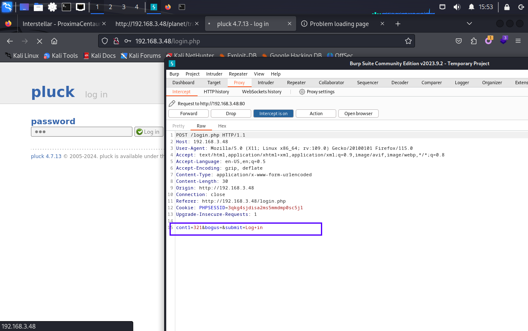This screenshot has height=331, width=528.
Task: Click the extension icon with badge 1
Action: coord(489,40)
